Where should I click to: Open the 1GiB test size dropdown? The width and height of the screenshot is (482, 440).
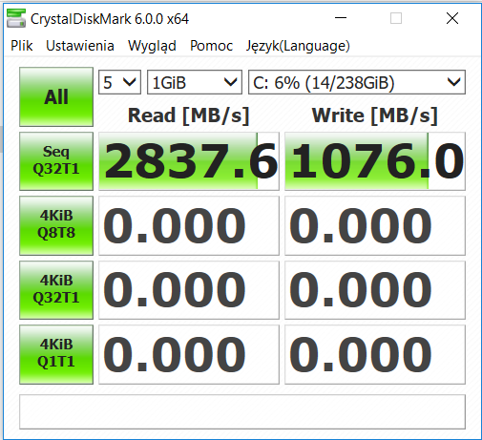(195, 82)
